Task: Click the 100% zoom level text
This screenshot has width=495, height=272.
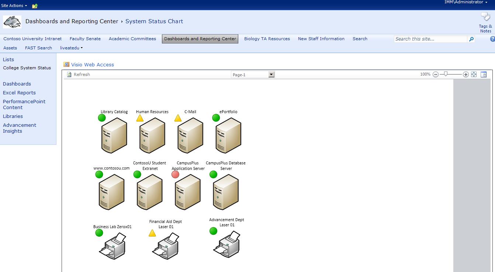Action: point(425,74)
